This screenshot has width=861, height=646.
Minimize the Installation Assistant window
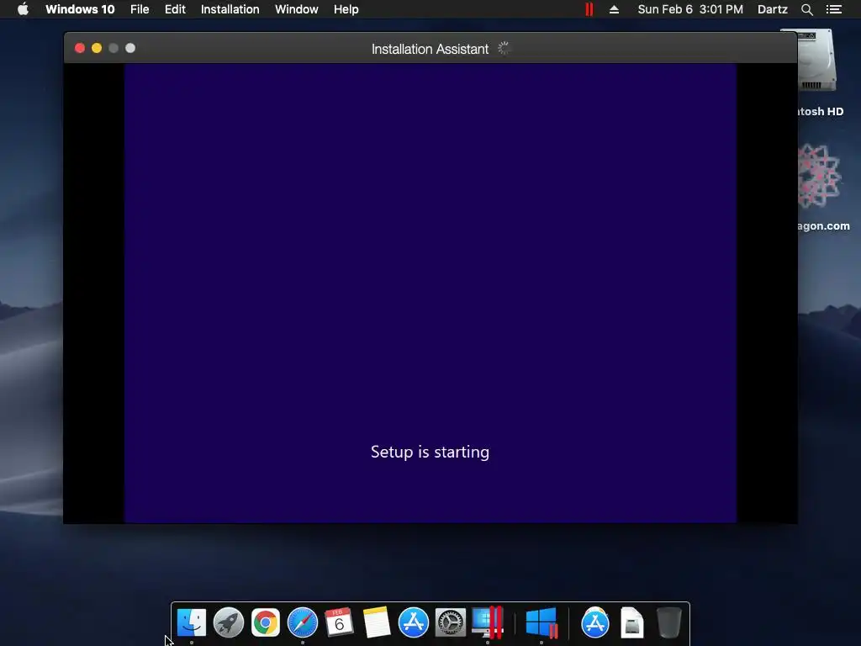pyautogui.click(x=97, y=48)
